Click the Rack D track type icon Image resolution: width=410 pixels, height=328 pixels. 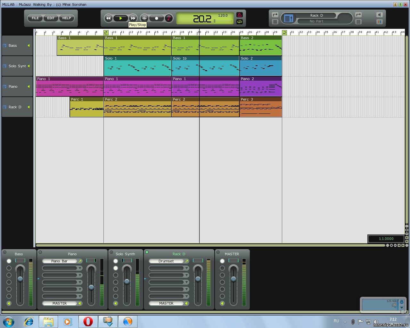pos(4,107)
